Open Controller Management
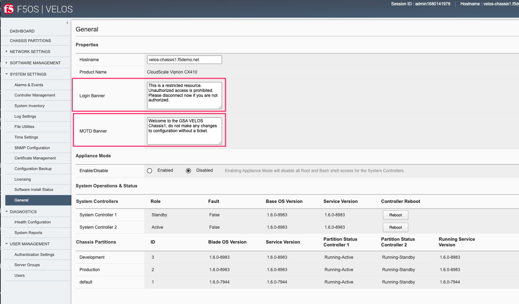Viewport: 519px width, 304px height. (35, 95)
